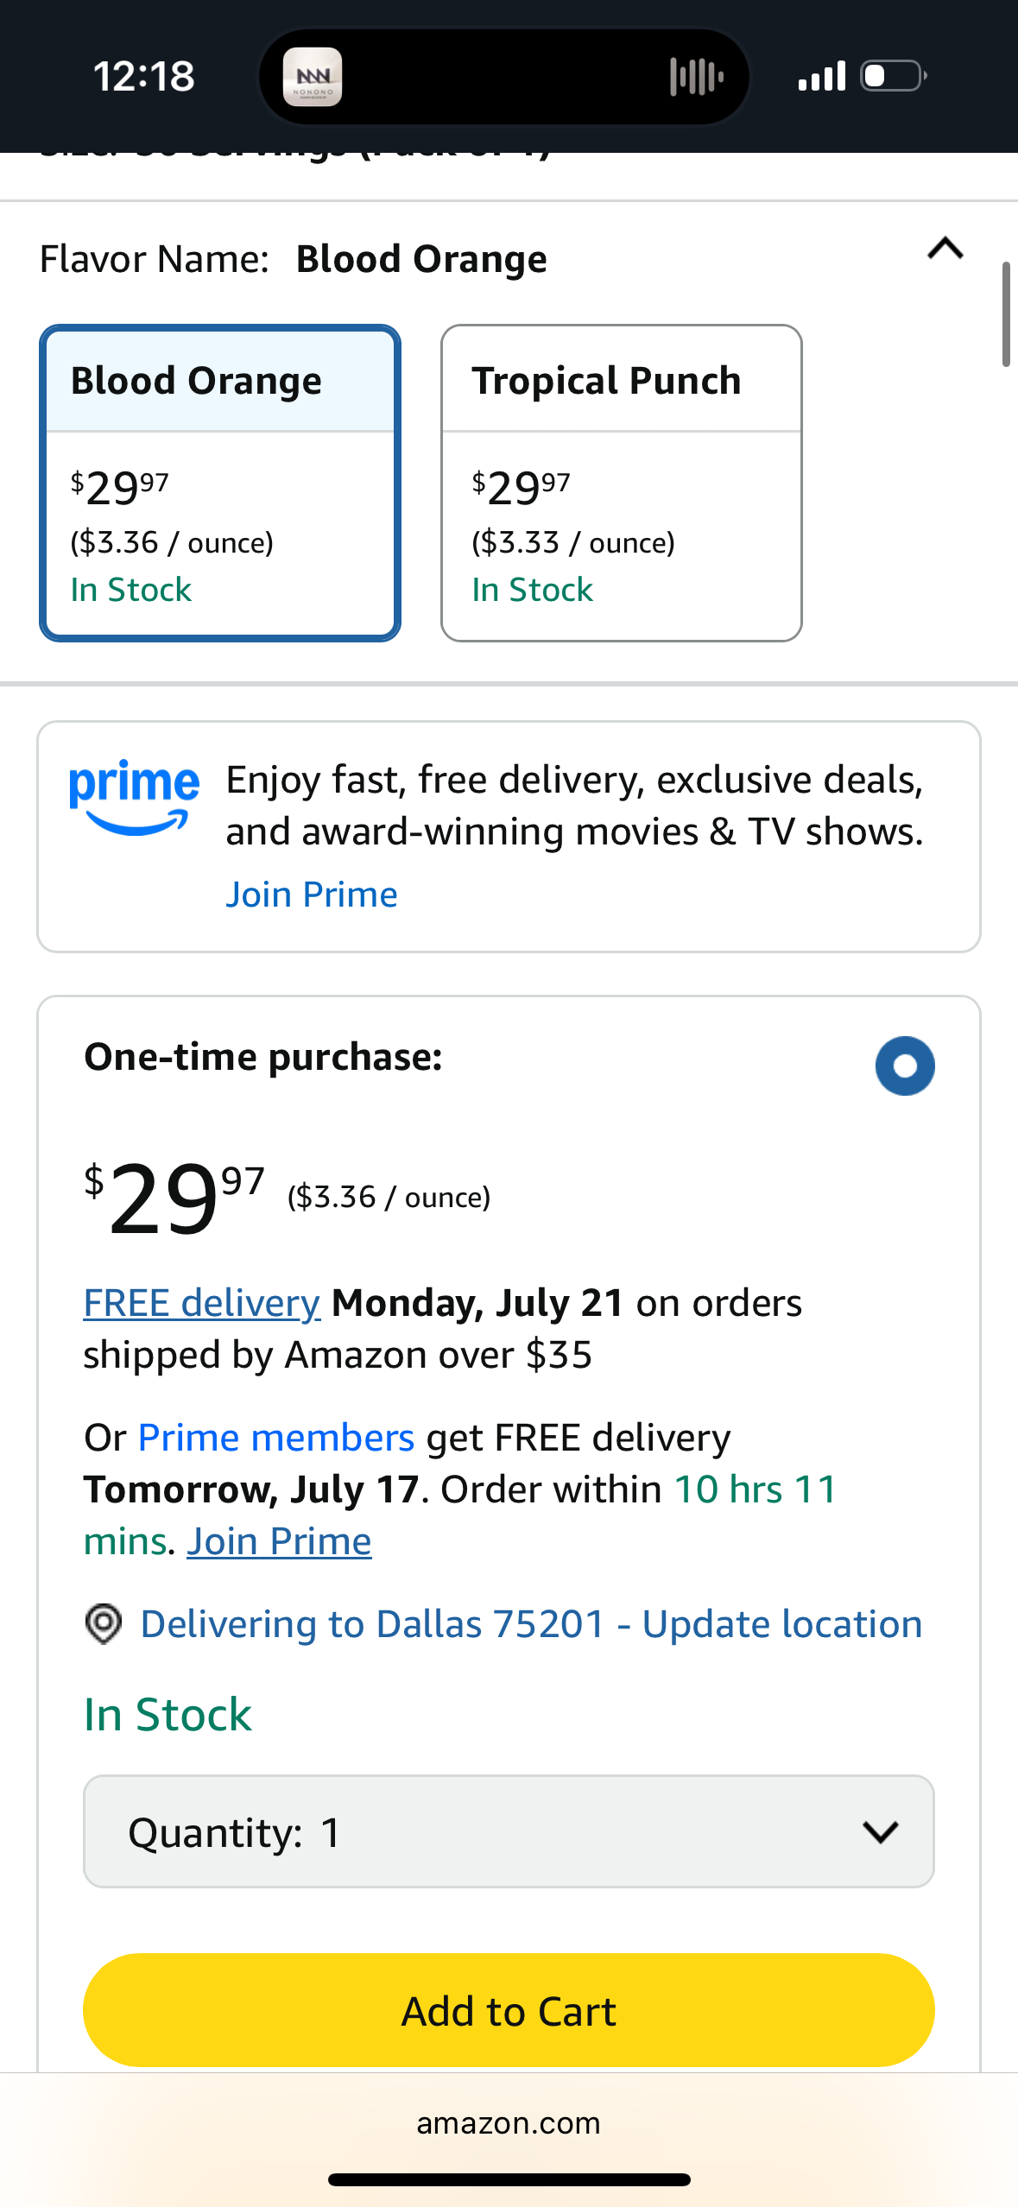1018x2207 pixels.
Task: Tap the Prime members link
Action: pyautogui.click(x=276, y=1438)
